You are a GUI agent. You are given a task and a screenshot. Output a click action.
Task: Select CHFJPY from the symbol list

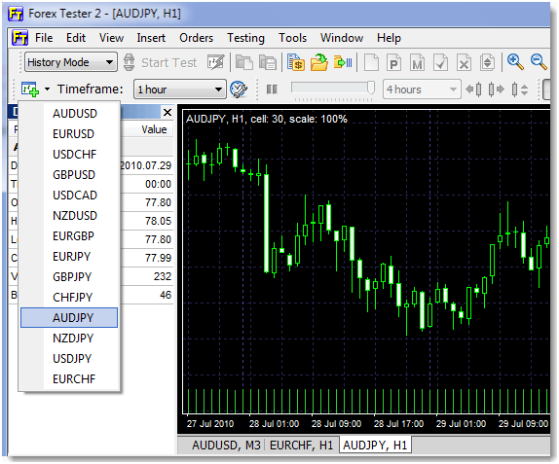69,298
